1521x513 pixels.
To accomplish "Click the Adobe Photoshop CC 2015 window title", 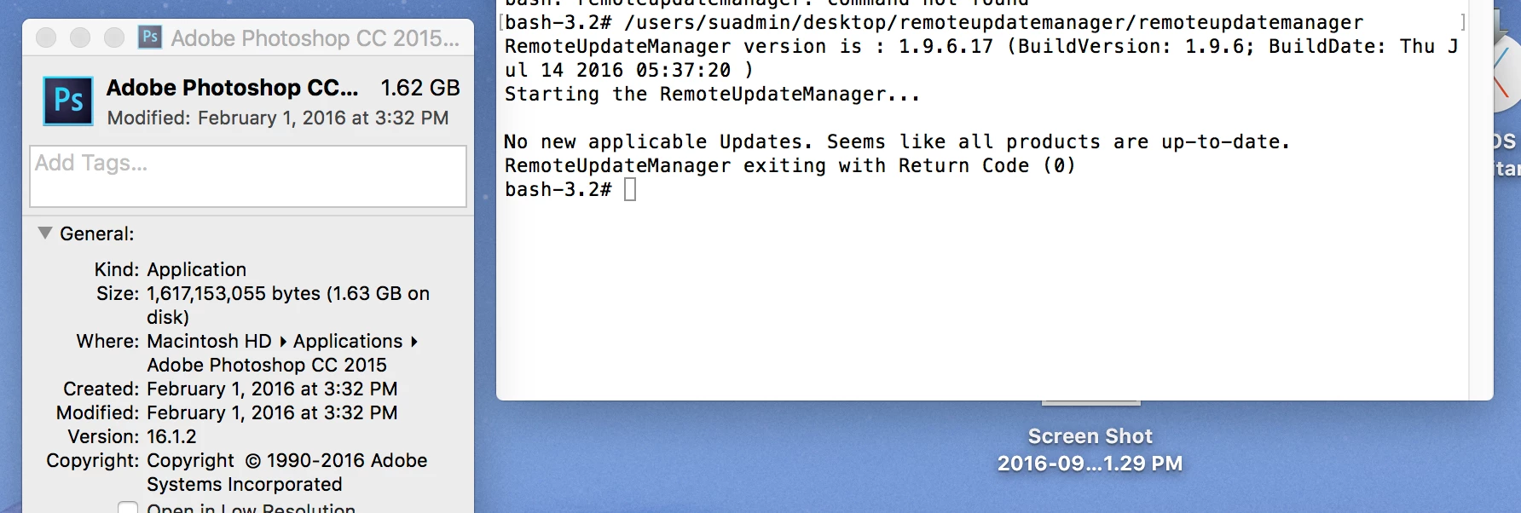I will 315,37.
